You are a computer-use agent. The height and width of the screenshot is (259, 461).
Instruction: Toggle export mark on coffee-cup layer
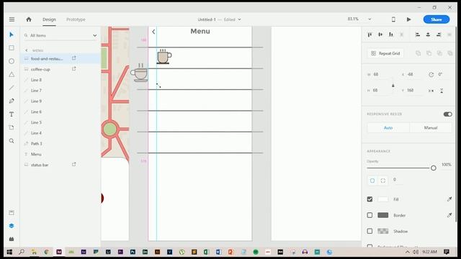[x=74, y=69]
